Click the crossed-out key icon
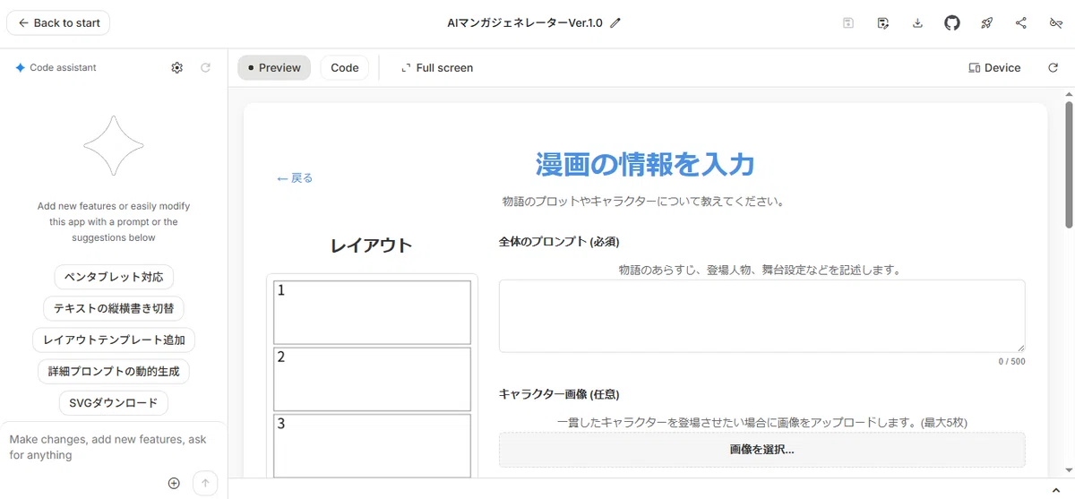This screenshot has width=1075, height=499. tap(1055, 23)
